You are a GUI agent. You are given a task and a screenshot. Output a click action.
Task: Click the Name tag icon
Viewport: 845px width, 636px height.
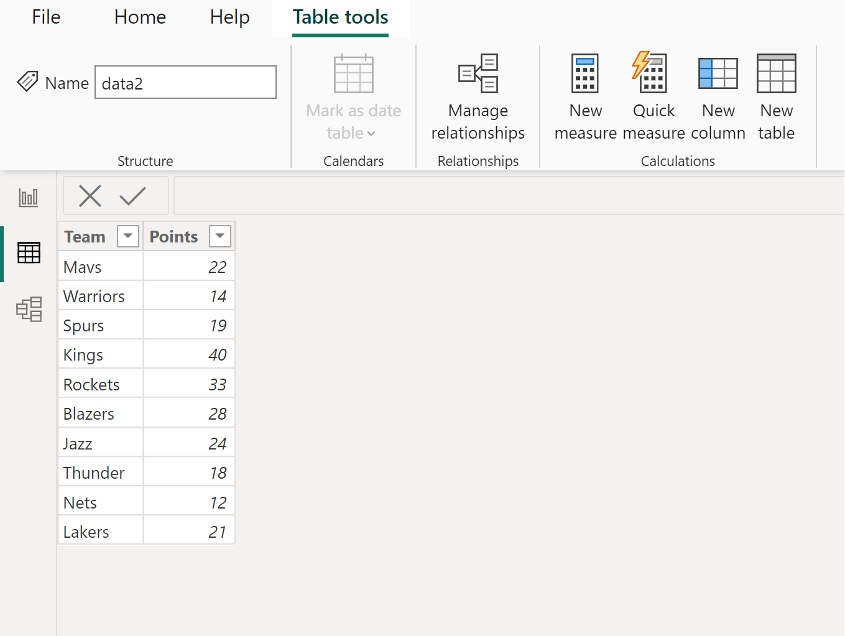pos(27,81)
